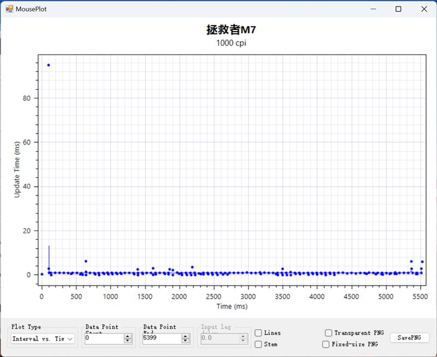Minimize the MousePlot window

[x=374, y=9]
